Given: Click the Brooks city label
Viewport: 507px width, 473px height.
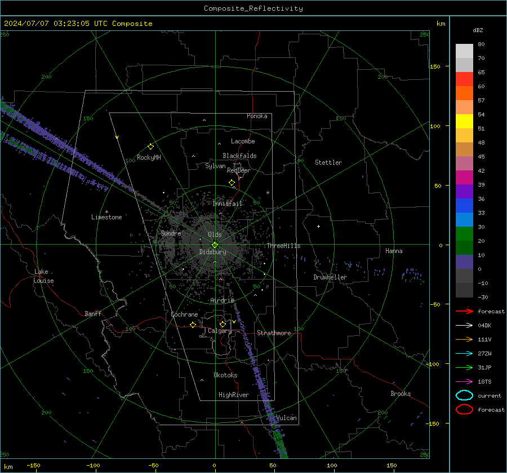Looking at the screenshot, I should point(401,394).
